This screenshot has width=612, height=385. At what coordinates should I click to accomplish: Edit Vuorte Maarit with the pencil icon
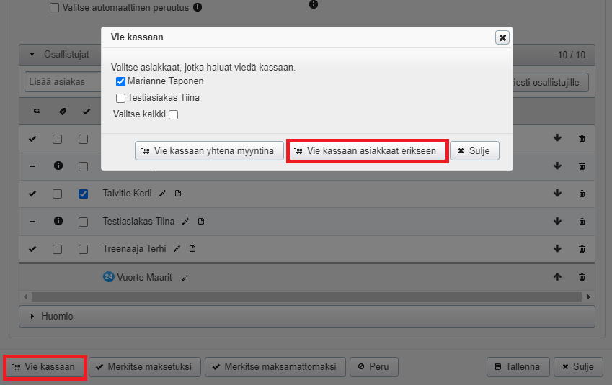[x=185, y=278]
